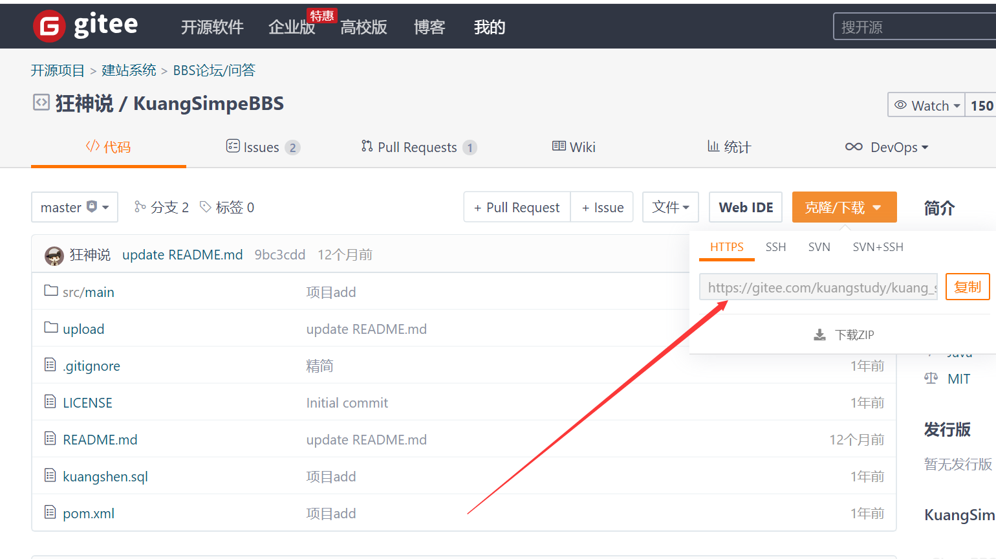
Task: Click the 150 watchers count
Action: point(982,105)
